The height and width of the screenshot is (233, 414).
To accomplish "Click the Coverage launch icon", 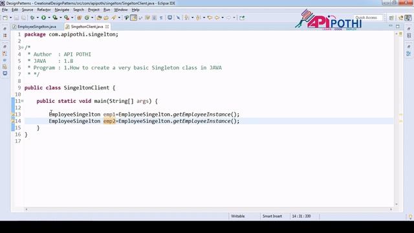I will tap(55, 17).
